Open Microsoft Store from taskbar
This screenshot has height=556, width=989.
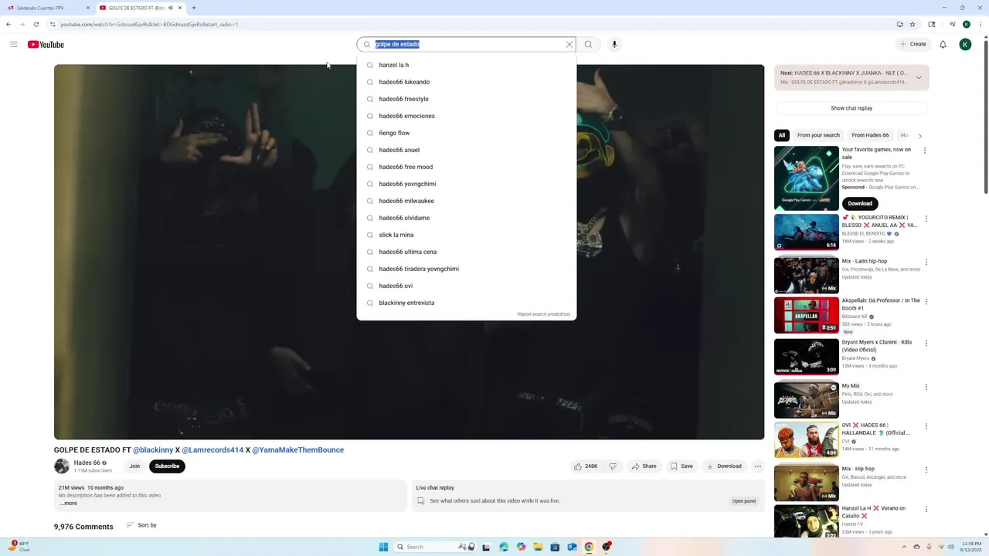[555, 547]
